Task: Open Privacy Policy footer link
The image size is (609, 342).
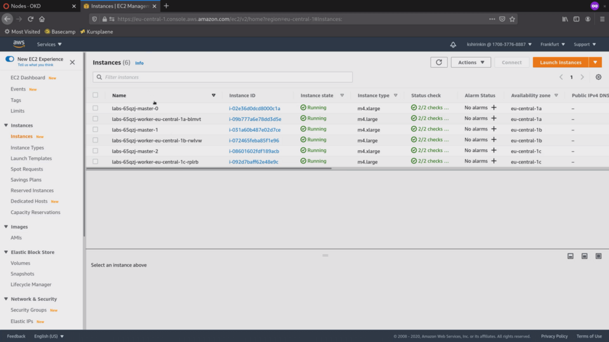Action: (x=554, y=336)
